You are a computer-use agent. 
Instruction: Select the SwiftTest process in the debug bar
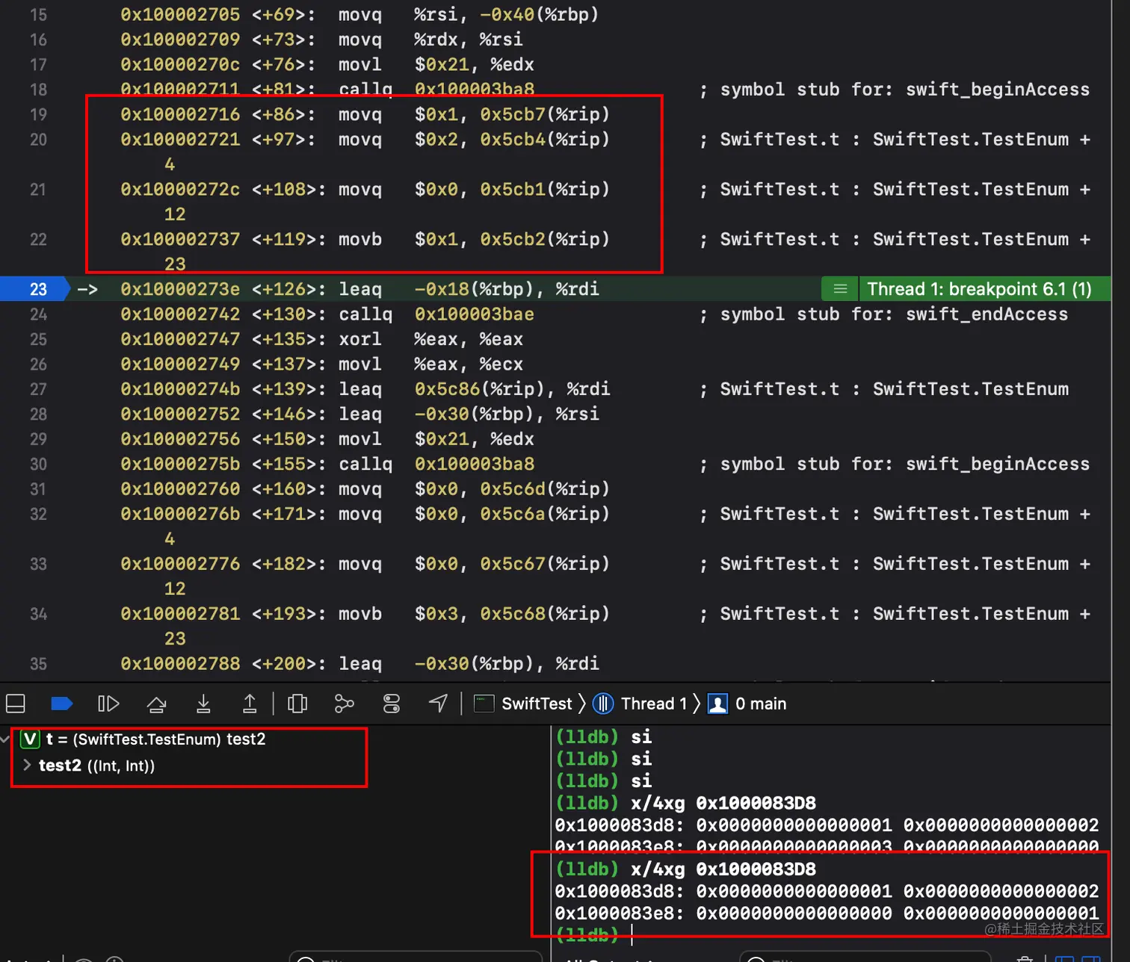coord(524,704)
